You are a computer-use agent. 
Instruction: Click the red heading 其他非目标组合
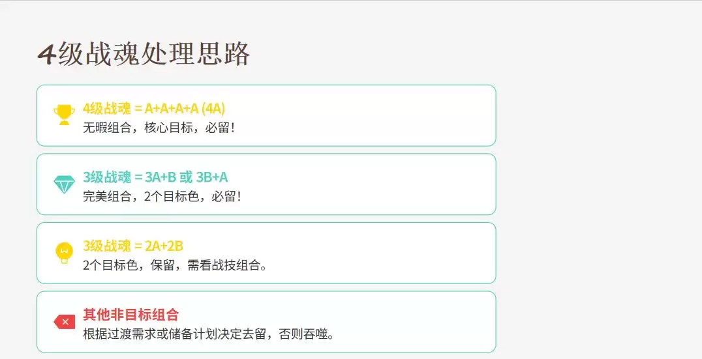click(x=130, y=315)
